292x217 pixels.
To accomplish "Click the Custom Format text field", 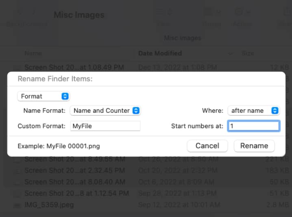I will 105,126.
